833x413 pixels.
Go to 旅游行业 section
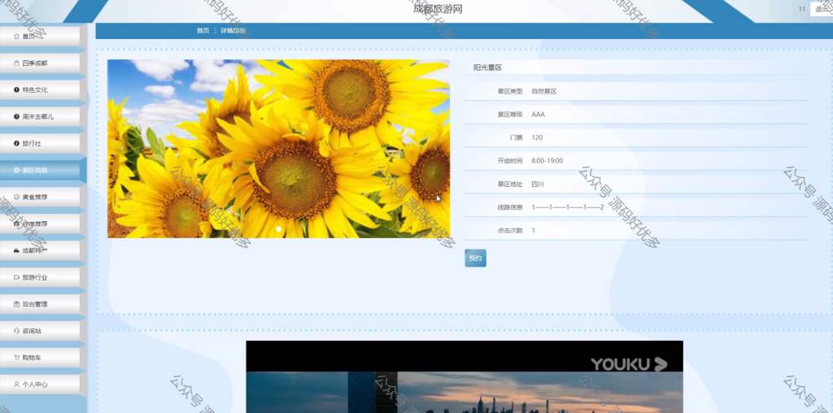pyautogui.click(x=40, y=277)
